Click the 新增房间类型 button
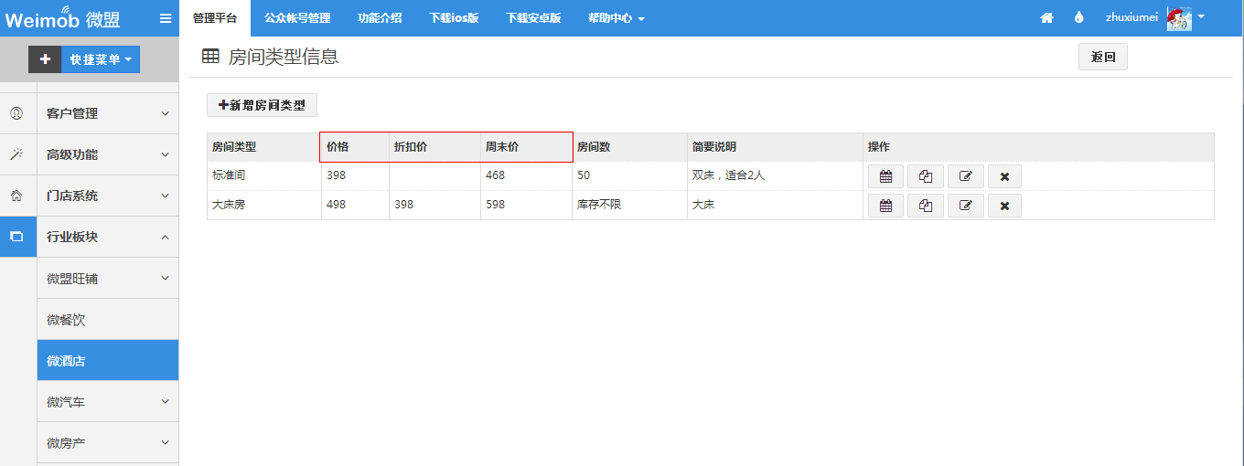Screen dimensions: 1244x466 pos(262,105)
